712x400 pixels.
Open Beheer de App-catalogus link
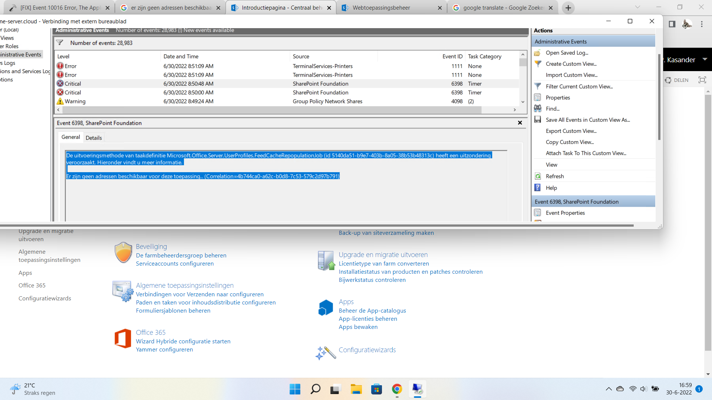coord(372,311)
